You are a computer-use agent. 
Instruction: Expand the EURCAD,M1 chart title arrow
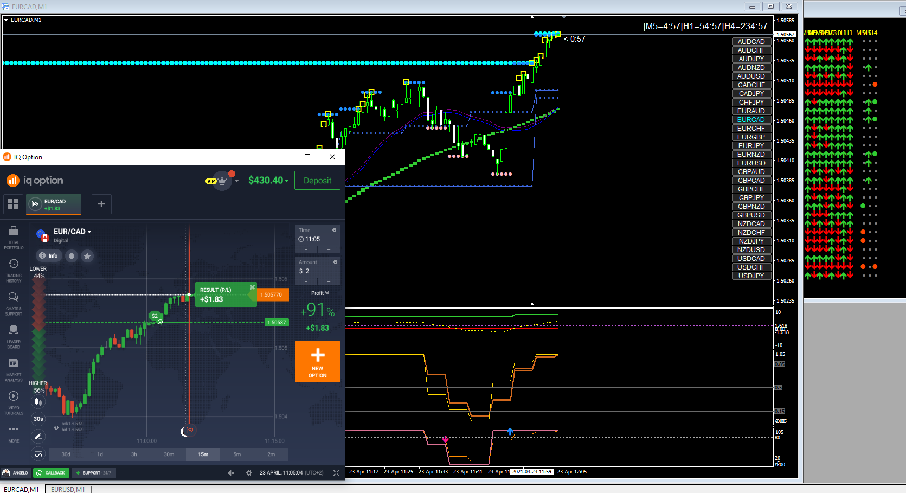[6, 20]
